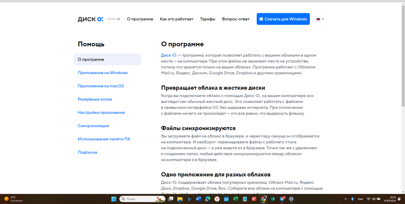Click the small 'проект' Mail.ru badge
Viewport: 405px width, 204px height.
[x=113, y=19]
